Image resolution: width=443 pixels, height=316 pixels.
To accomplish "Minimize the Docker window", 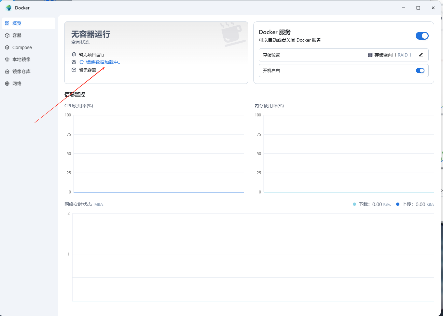I will tap(403, 8).
